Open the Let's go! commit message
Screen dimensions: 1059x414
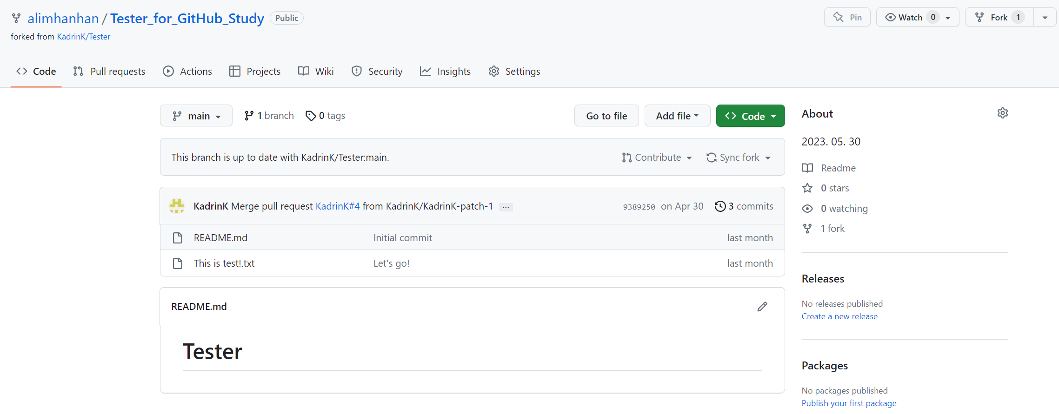[392, 263]
